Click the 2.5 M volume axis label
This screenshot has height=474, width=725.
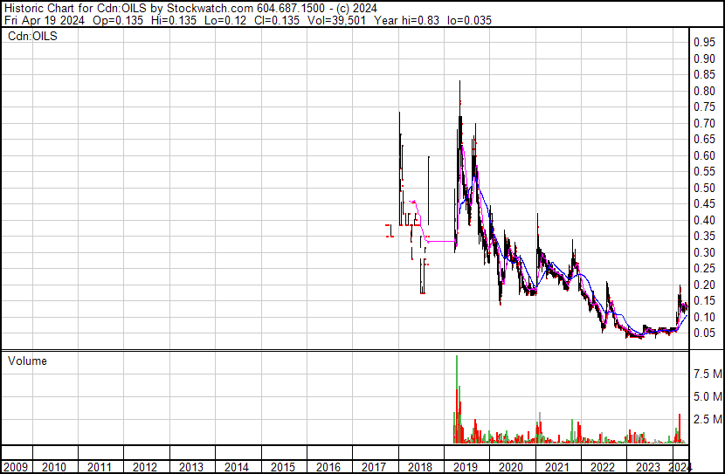[707, 420]
